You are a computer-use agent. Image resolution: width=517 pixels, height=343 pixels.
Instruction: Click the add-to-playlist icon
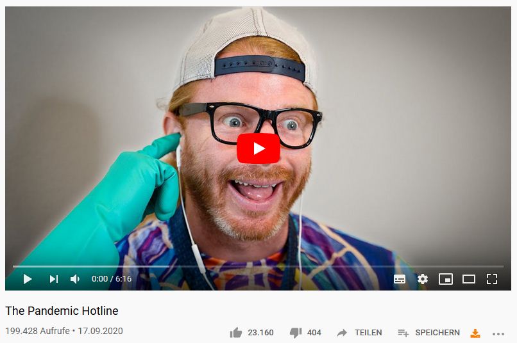[403, 333]
